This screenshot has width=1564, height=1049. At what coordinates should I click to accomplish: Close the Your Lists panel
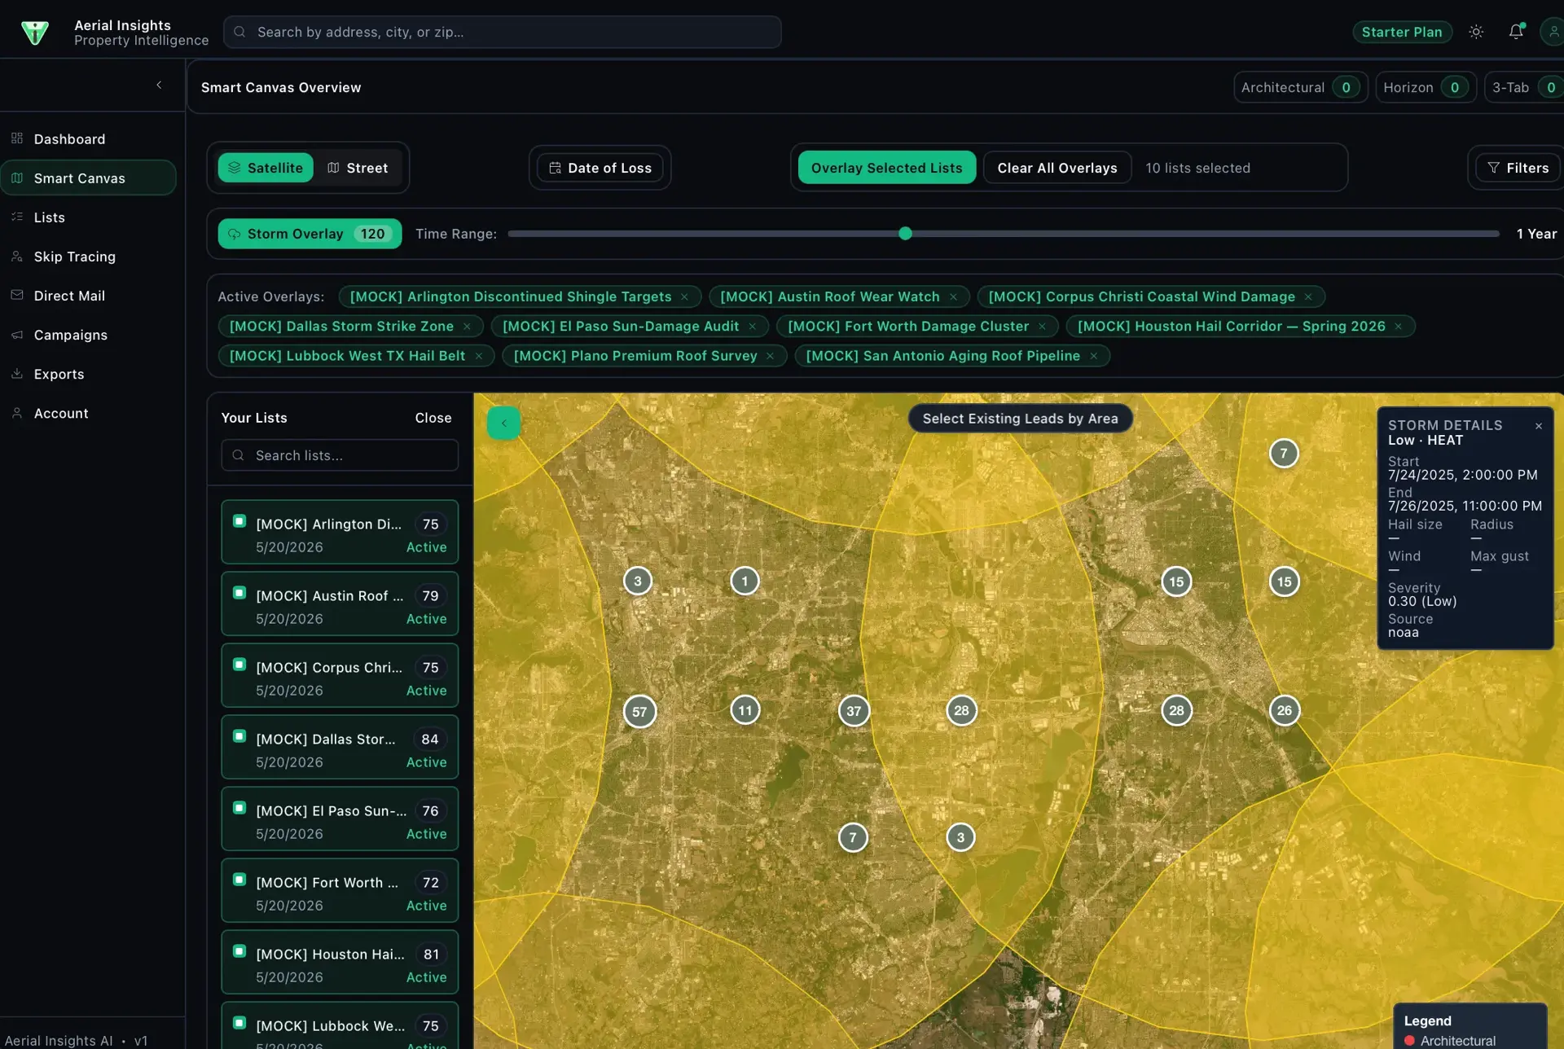coord(433,418)
